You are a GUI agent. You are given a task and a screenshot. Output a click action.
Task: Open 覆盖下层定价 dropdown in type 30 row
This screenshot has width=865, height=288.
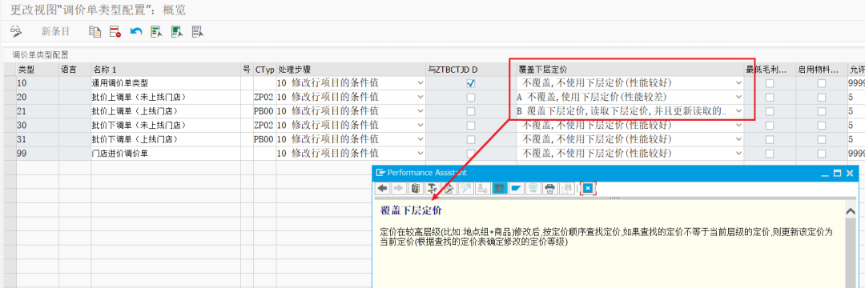738,125
